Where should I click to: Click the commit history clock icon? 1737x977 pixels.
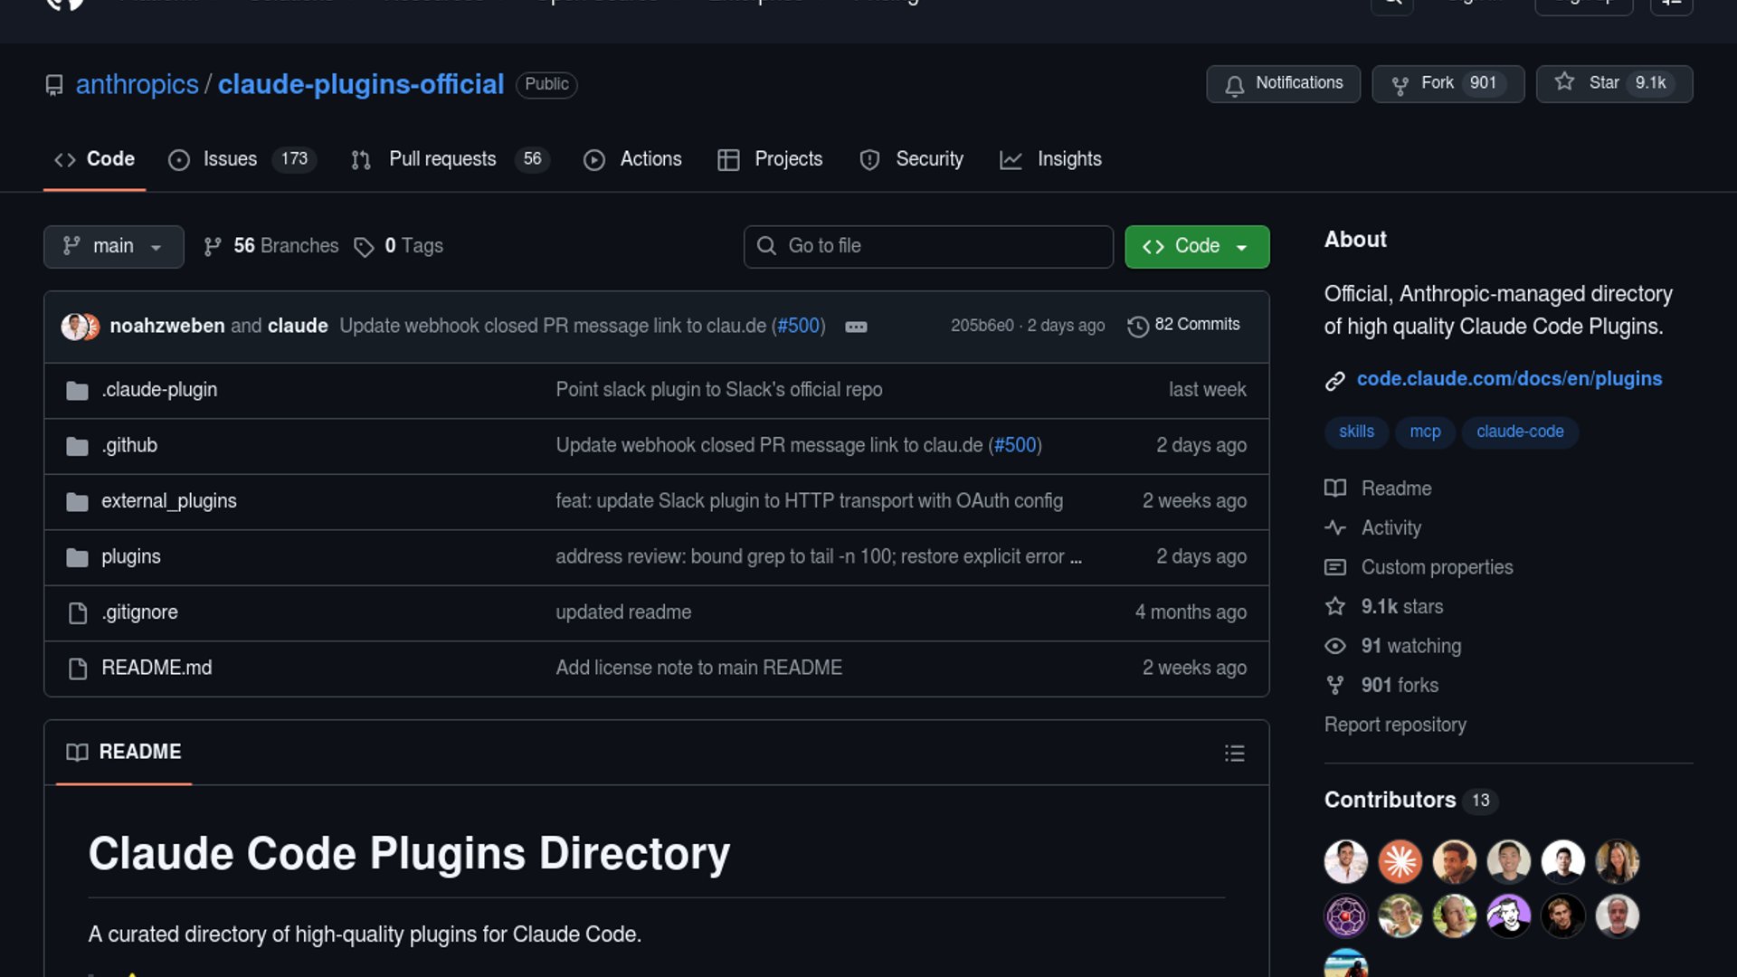click(x=1137, y=326)
